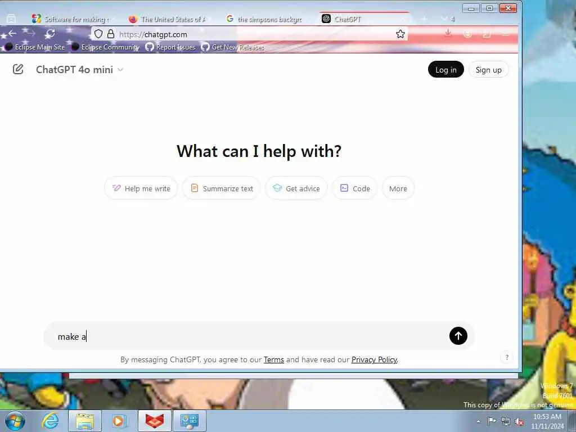Switch to the Software for making tab

[x=71, y=19]
